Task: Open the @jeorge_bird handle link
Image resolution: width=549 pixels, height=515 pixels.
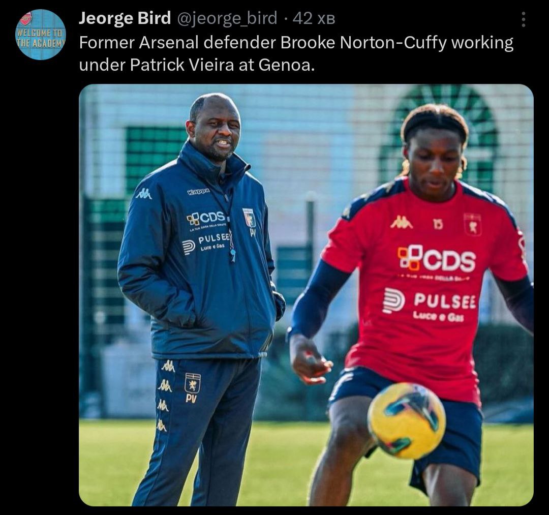Action: pos(227,18)
